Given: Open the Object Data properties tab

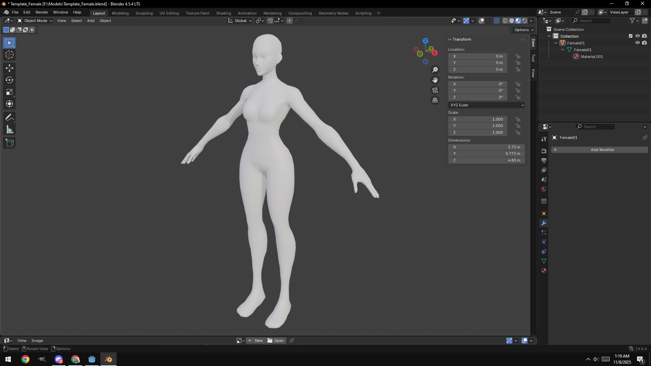Looking at the screenshot, I should [544, 261].
